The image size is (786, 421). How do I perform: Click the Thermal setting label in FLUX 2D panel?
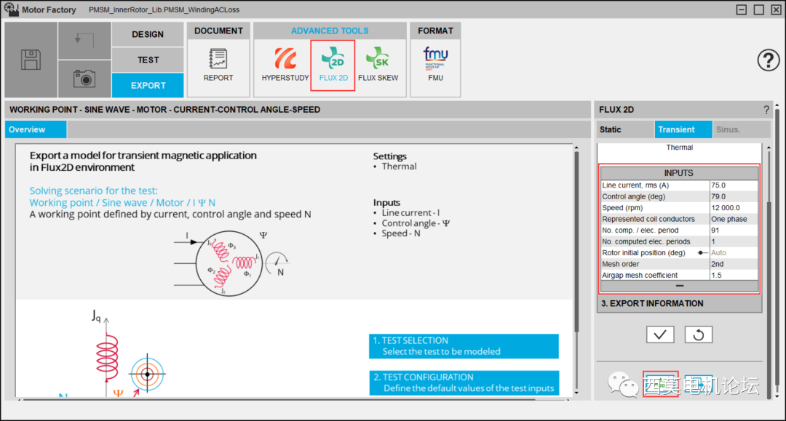click(679, 147)
